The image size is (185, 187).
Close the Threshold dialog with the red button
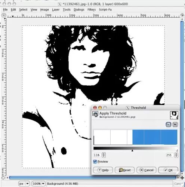pyautogui.click(x=95, y=108)
